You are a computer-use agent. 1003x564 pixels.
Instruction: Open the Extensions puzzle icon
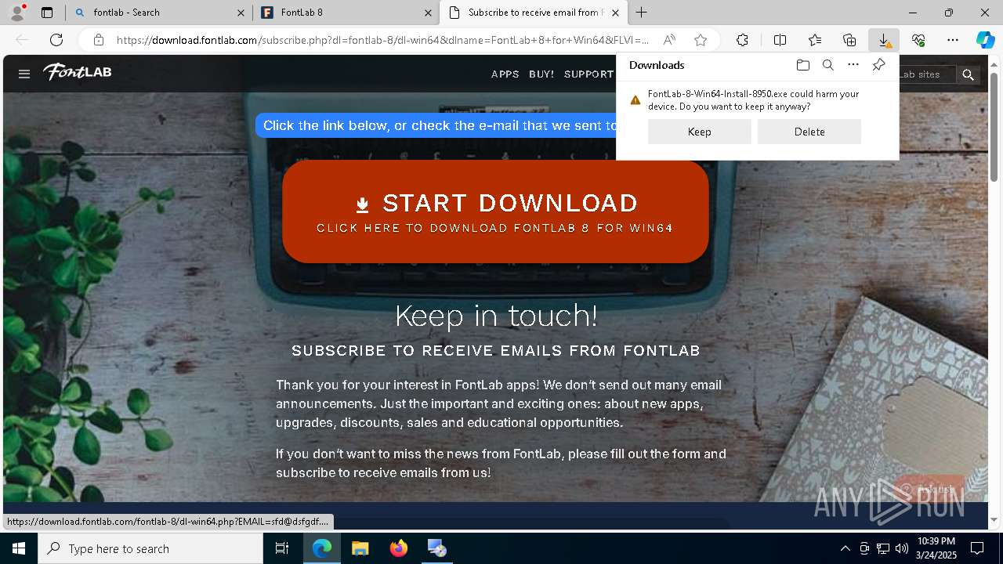[742, 40]
